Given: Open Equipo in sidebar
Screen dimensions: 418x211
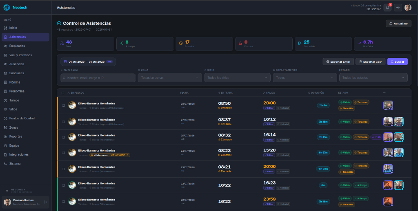Looking at the screenshot, I should (26, 145).
